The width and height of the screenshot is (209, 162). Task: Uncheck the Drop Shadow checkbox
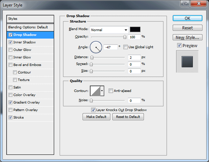(10, 35)
